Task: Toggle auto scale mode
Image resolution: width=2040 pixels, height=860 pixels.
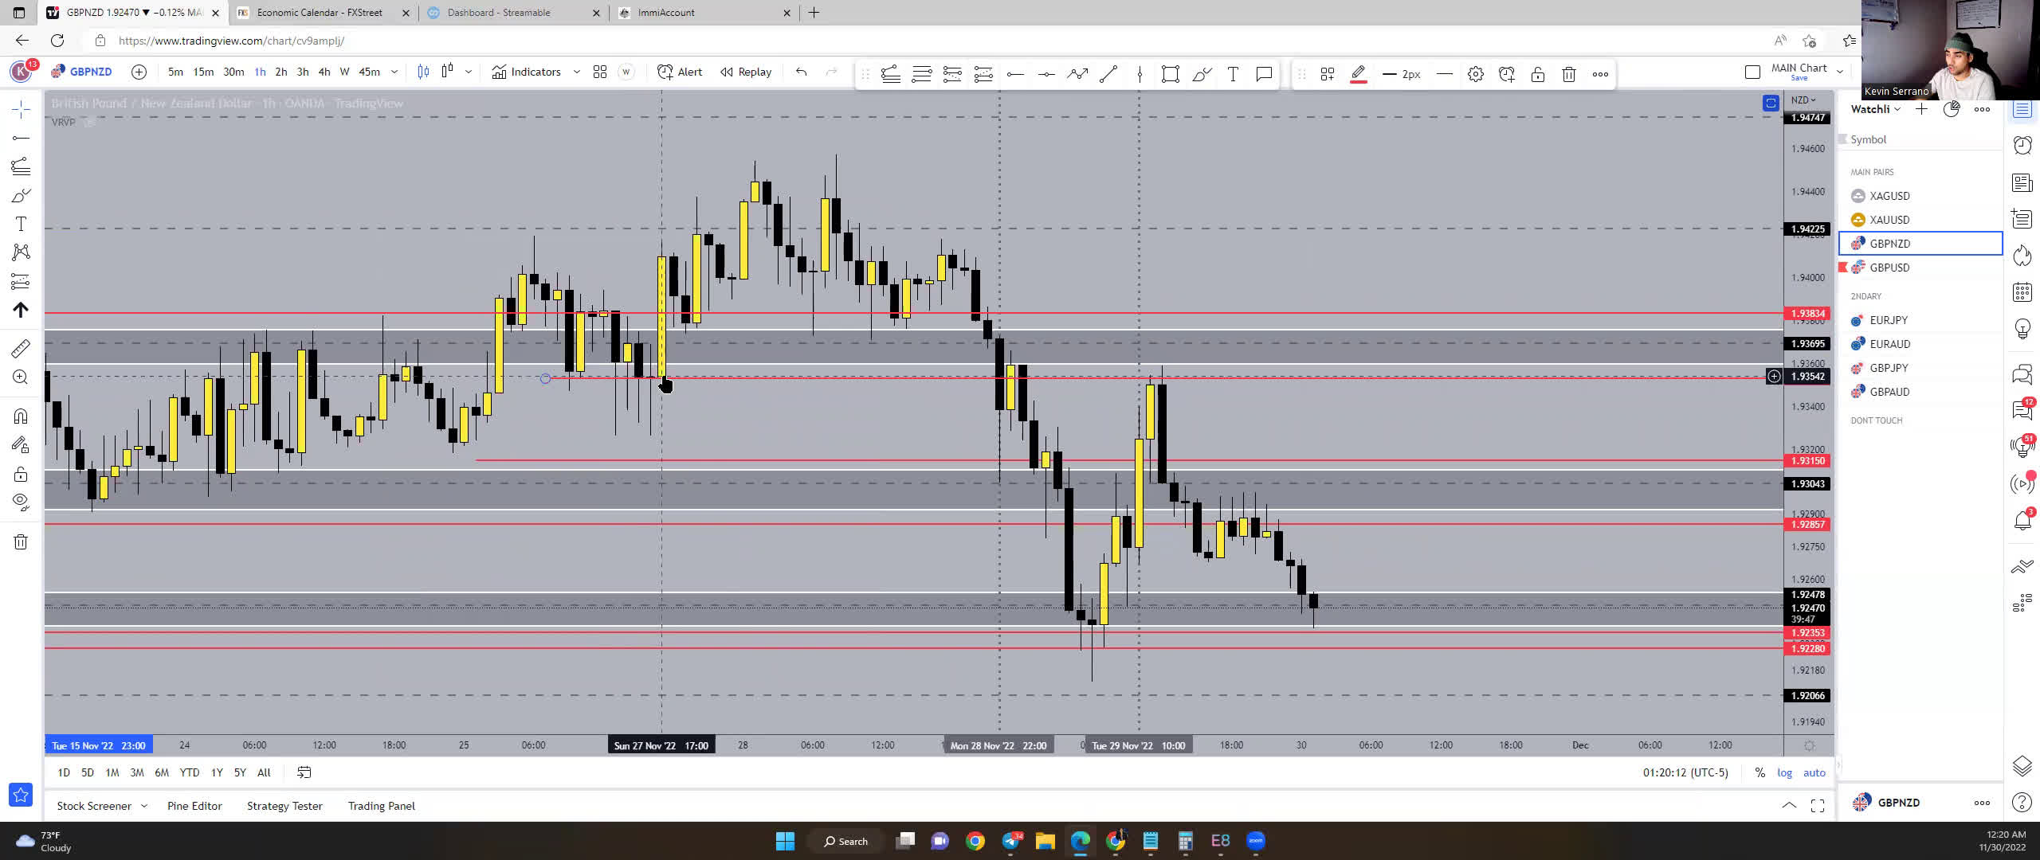Action: 1815,772
